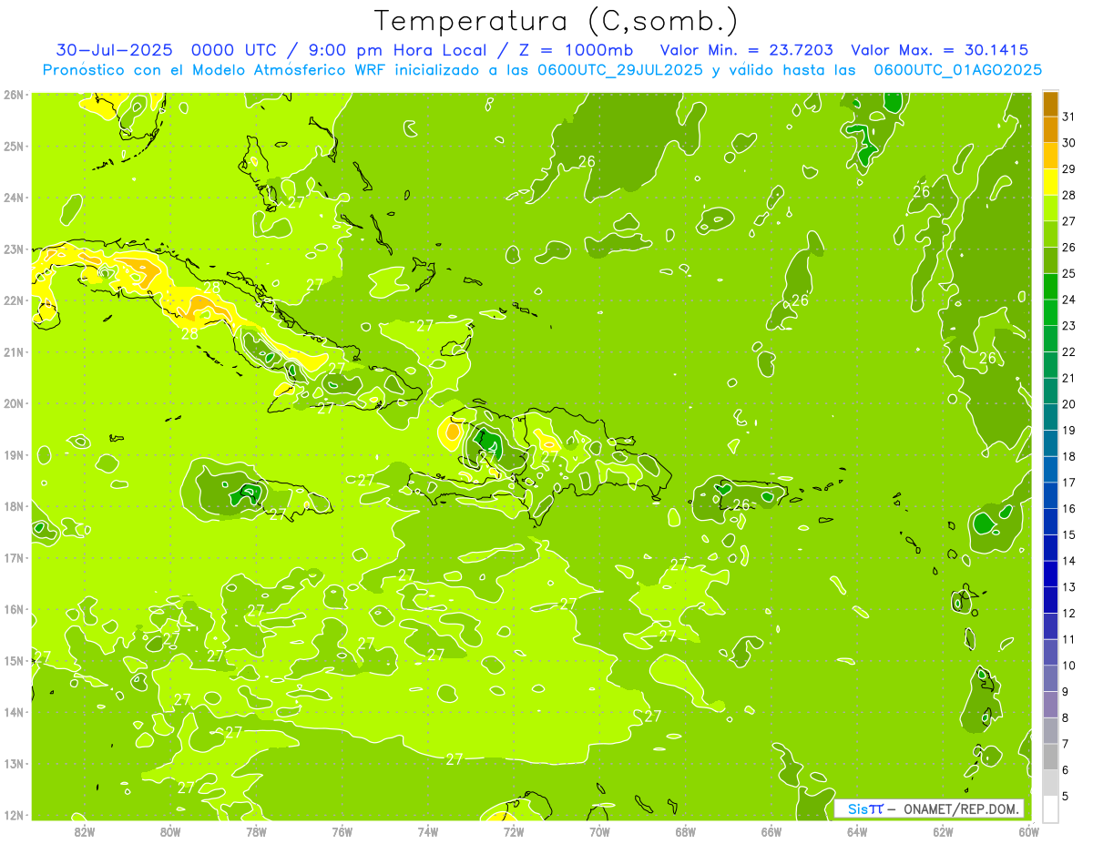
Task: Click the legend scale value 20
Action: tap(1069, 404)
